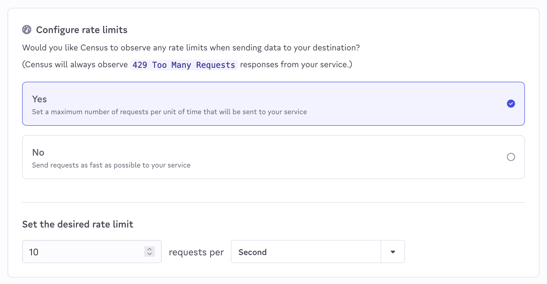Viewport: 547px width, 284px height.
Task: Select the filled checkmark radio for Yes
Action: (x=511, y=103)
